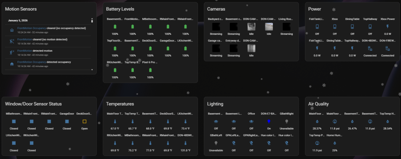
Task: View the Entryway camera streaming thumbnail
Action: 234,48
